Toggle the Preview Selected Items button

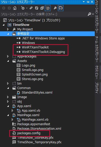point(61,8)
